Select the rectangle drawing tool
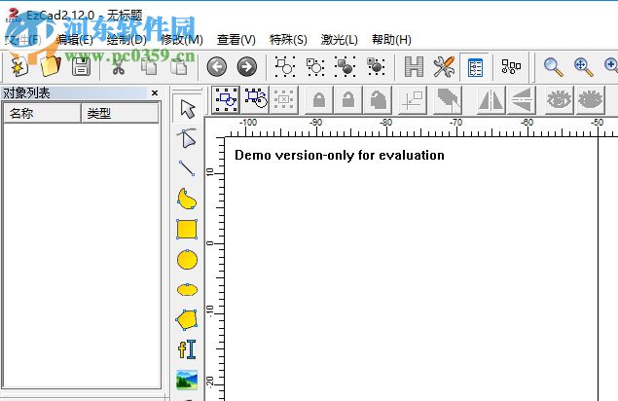Screen dimensions: 618x401 click(x=187, y=229)
